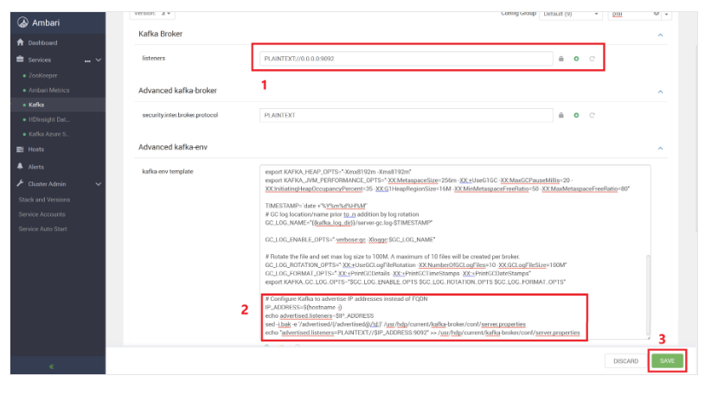The height and width of the screenshot is (395, 711).
Task: Select ZooKeeper service
Action: tap(42, 75)
